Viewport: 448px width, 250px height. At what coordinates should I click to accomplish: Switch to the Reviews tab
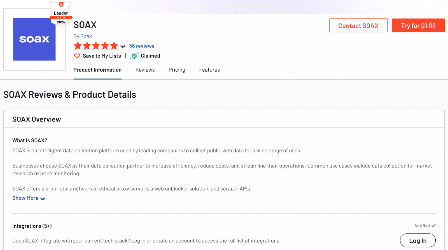(145, 70)
